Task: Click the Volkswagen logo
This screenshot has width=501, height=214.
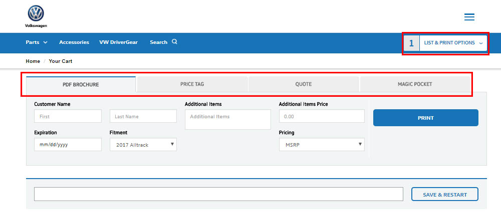Action: (36, 16)
